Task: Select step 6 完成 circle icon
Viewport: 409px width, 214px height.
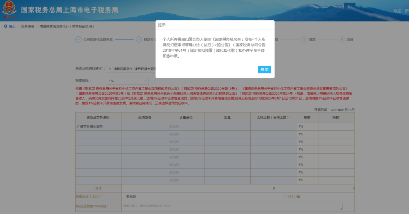Action: coord(342,39)
